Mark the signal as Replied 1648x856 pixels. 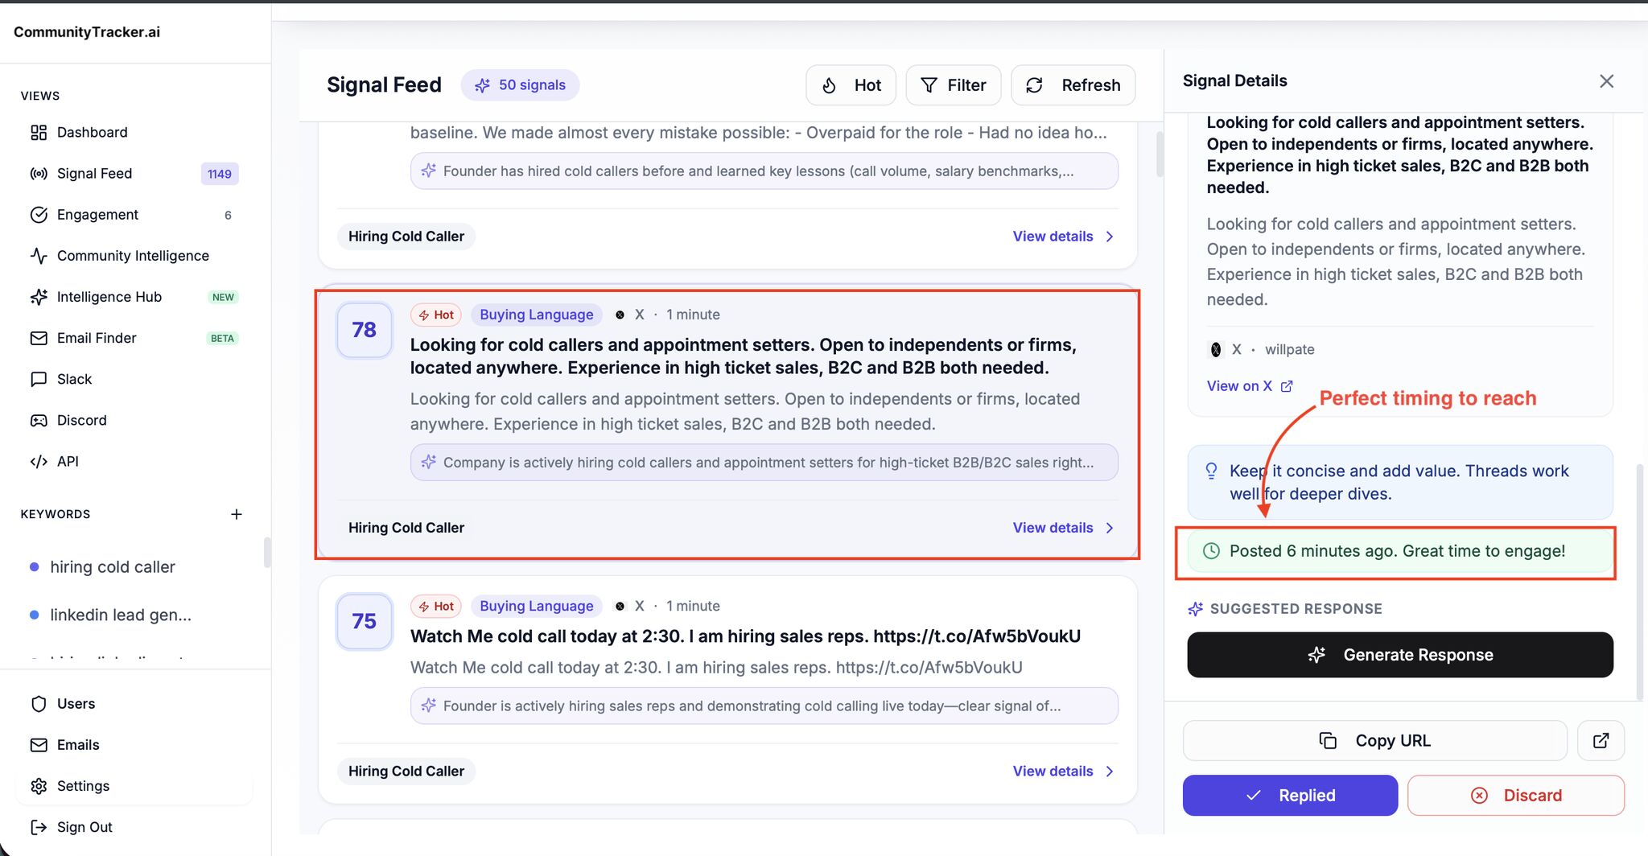click(1290, 795)
